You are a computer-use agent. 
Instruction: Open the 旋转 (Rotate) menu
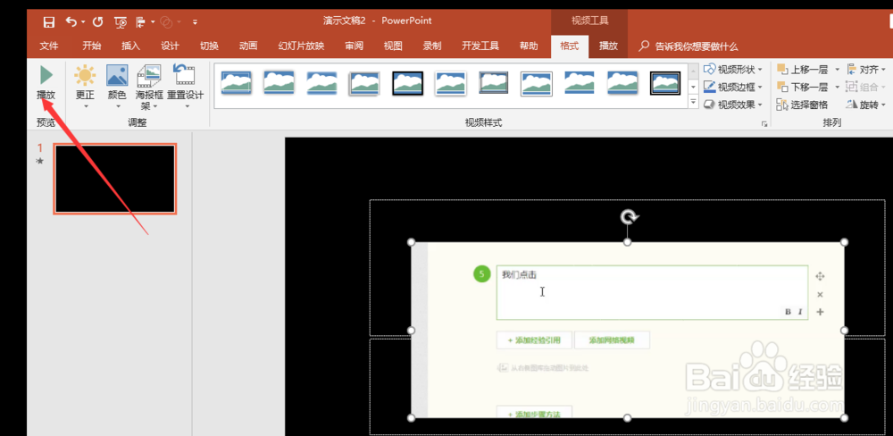coord(866,105)
